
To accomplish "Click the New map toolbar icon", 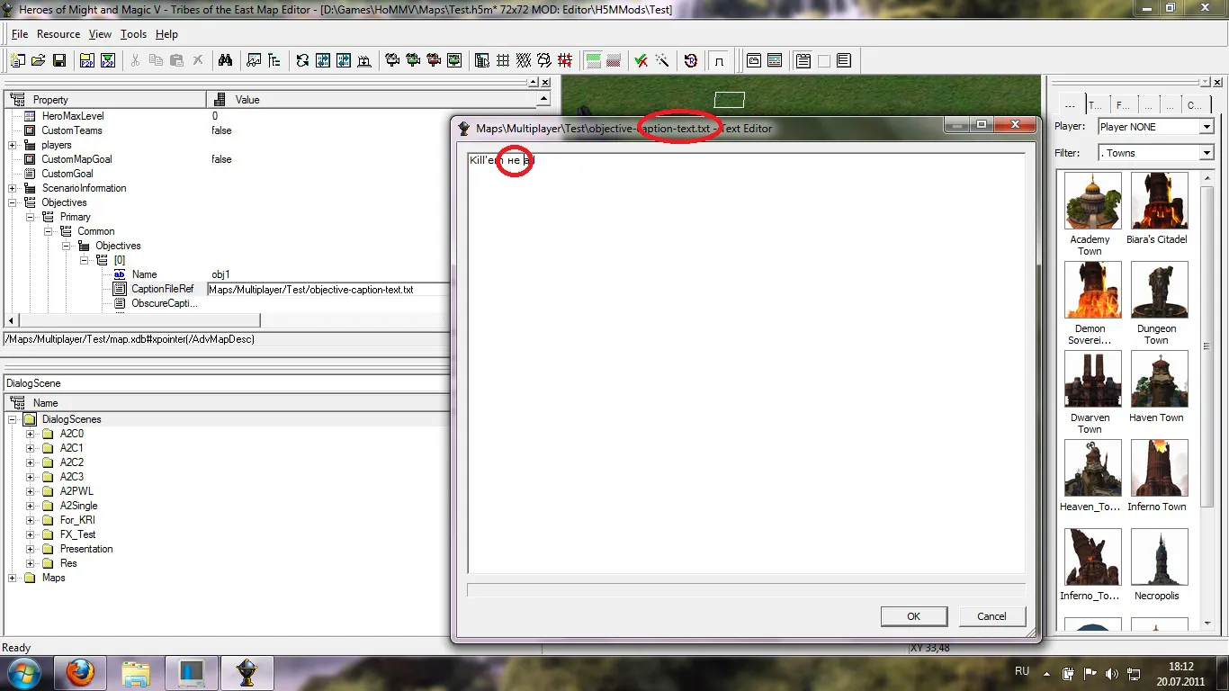I will pyautogui.click(x=18, y=60).
